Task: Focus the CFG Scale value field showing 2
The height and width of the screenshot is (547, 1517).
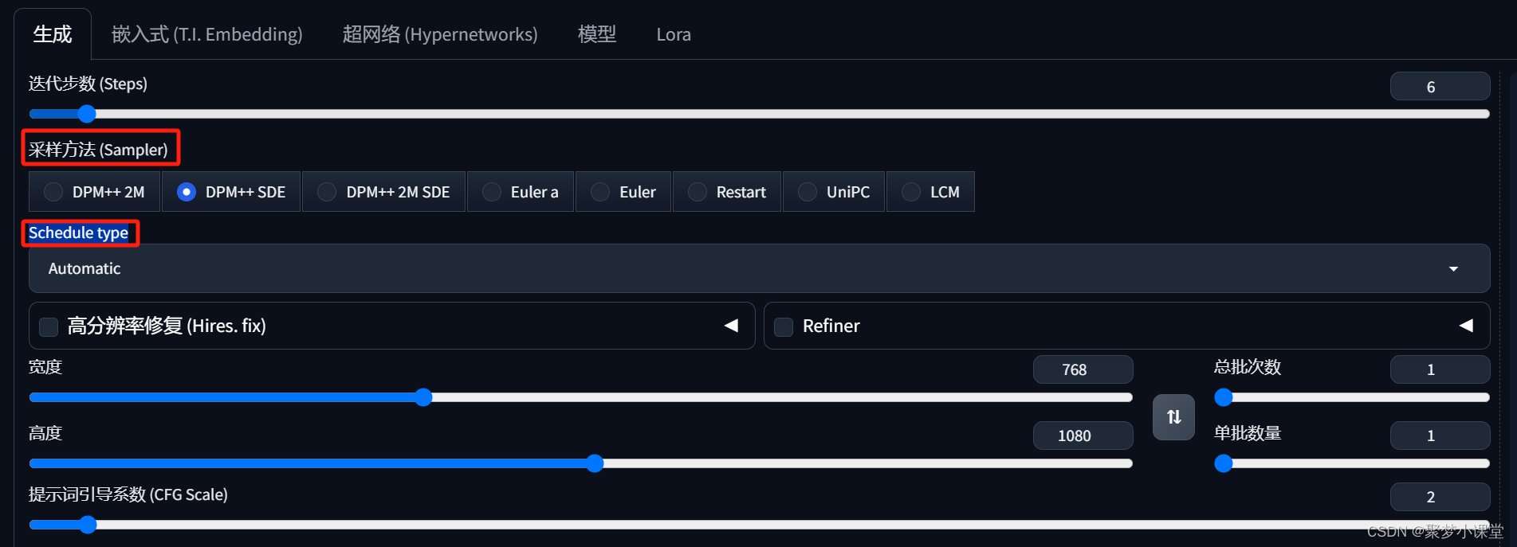Action: tap(1440, 497)
